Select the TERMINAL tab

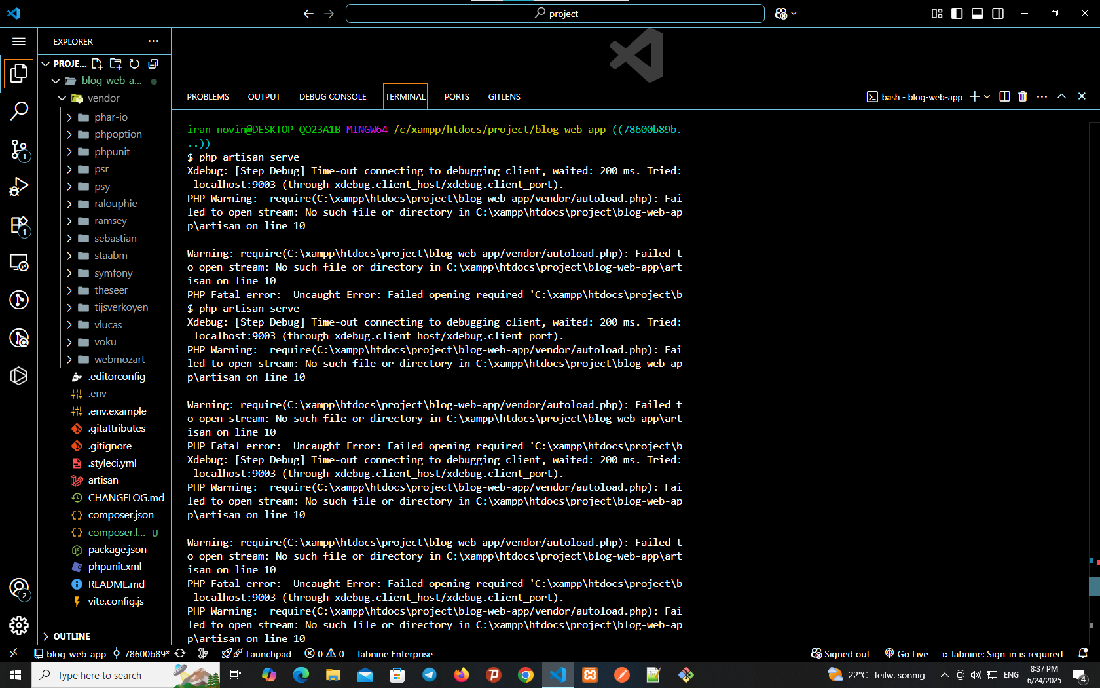[x=405, y=96]
